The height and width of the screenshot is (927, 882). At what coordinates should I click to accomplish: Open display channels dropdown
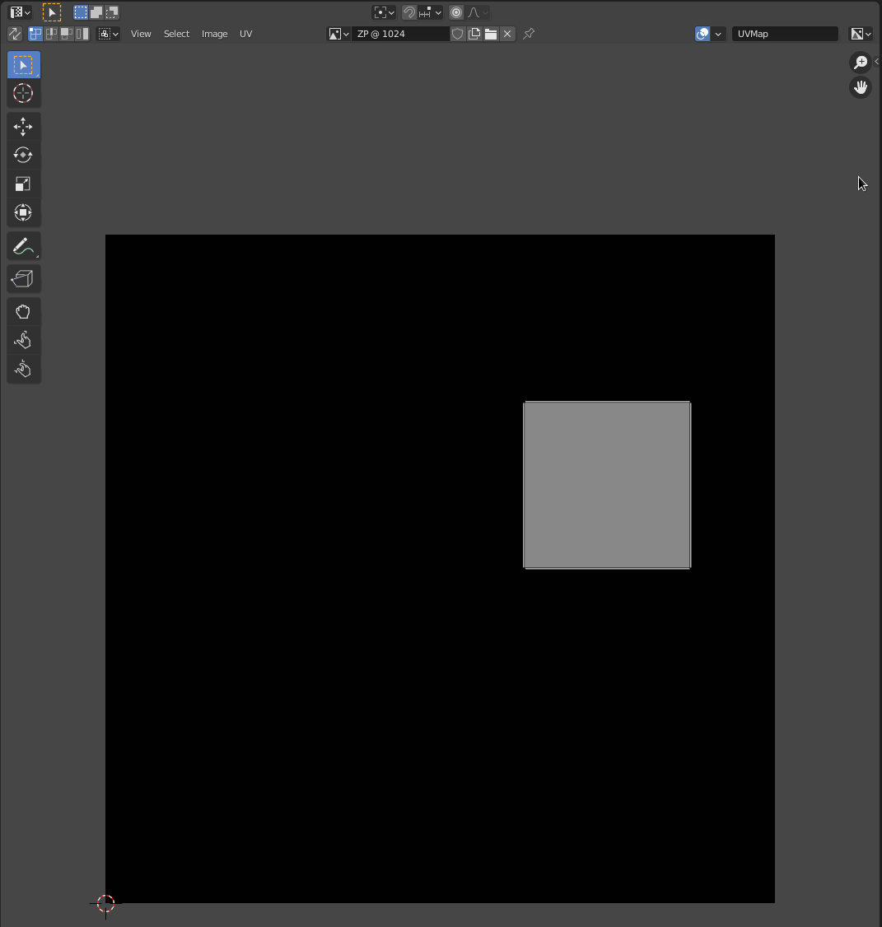click(x=861, y=34)
